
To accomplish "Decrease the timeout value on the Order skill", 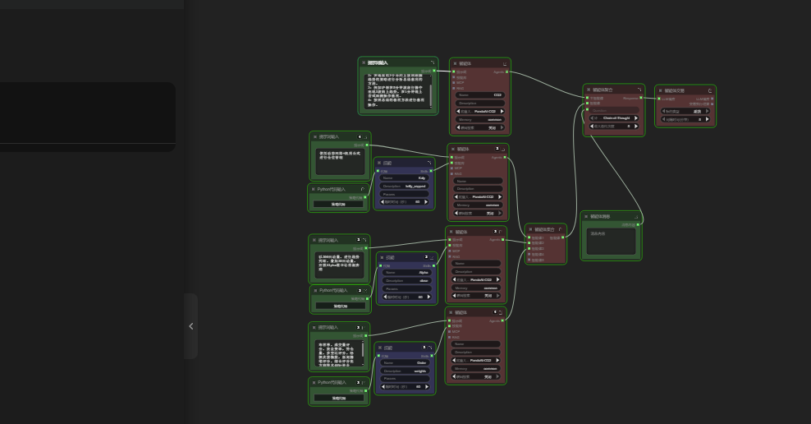I will (383, 386).
